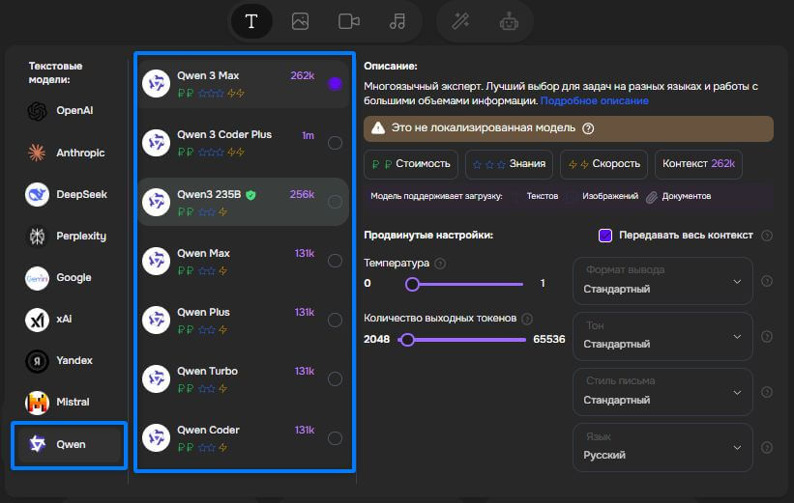Click info icon beside Количество выходных токенов
The width and height of the screenshot is (794, 503).
coord(527,319)
